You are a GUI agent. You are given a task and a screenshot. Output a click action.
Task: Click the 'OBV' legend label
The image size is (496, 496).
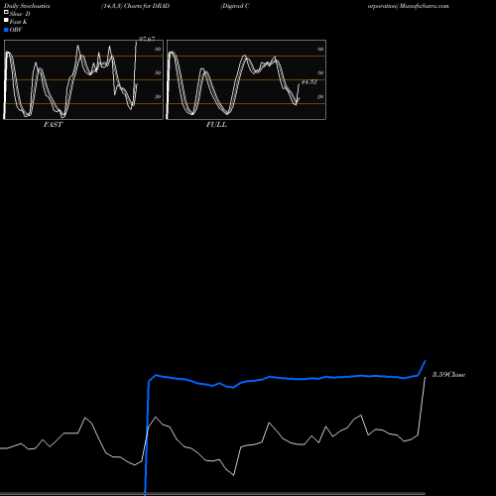coord(16,30)
